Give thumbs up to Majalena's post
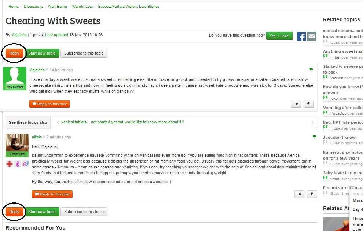Viewport: 363px width, 231px height. tap(296, 104)
